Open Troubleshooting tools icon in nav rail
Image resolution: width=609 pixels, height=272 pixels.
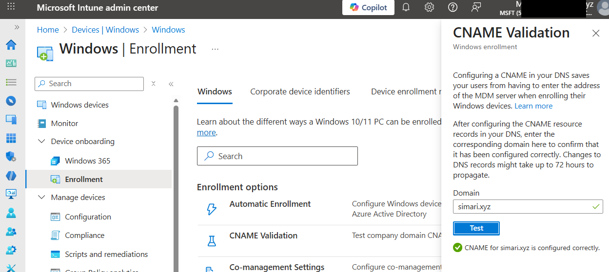point(11,267)
